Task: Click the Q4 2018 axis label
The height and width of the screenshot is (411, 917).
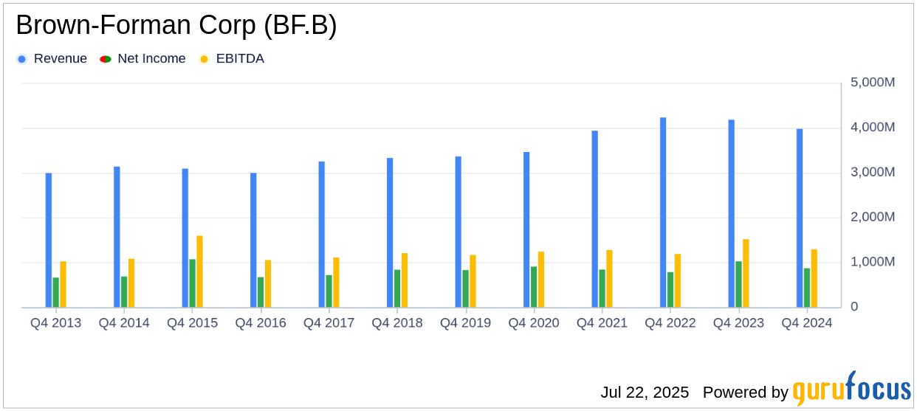Action: [x=397, y=323]
